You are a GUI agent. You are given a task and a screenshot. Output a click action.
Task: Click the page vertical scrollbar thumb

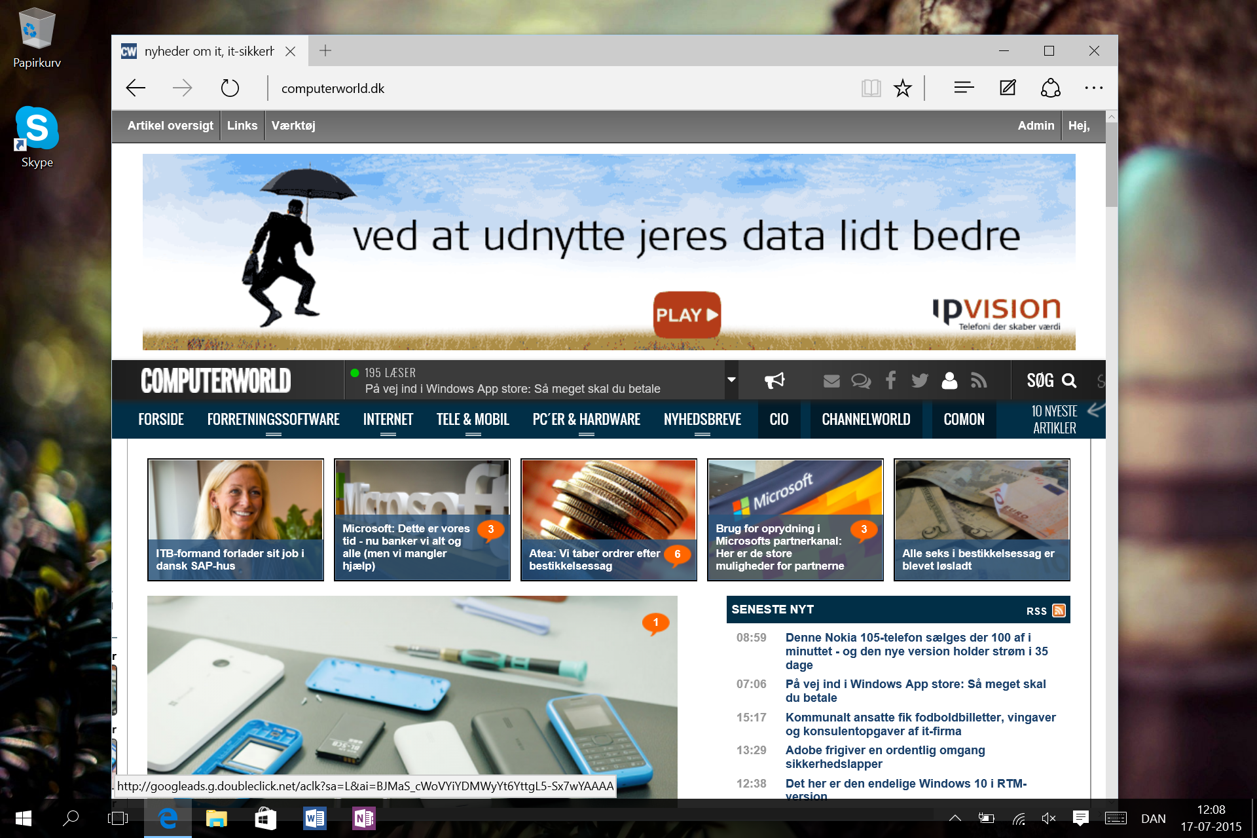1111,164
